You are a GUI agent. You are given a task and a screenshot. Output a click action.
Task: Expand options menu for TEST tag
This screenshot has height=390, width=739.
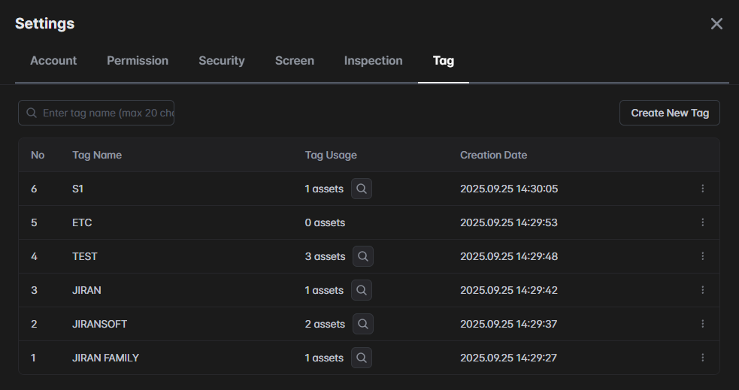[703, 256]
